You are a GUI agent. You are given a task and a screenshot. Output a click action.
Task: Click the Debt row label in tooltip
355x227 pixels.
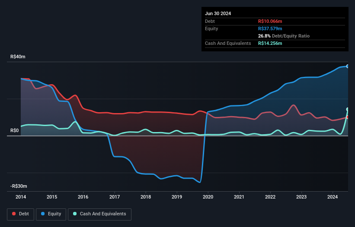pos(210,21)
